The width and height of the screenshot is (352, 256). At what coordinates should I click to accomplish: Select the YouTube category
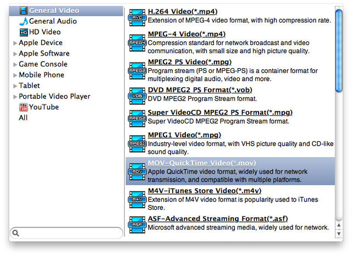click(x=44, y=107)
